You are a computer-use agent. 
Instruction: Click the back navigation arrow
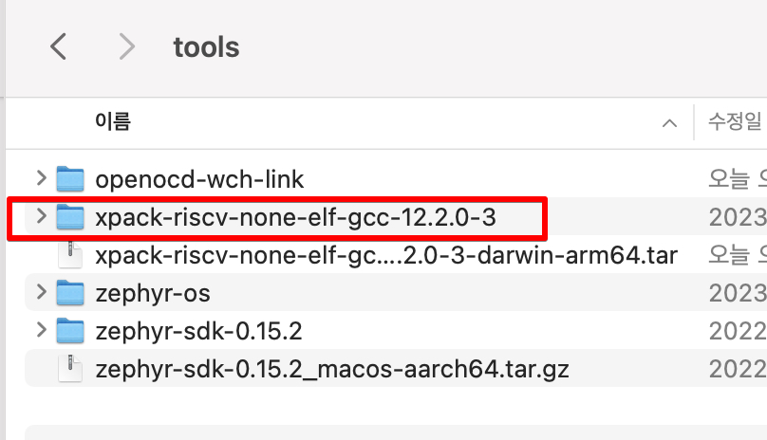[x=59, y=46]
